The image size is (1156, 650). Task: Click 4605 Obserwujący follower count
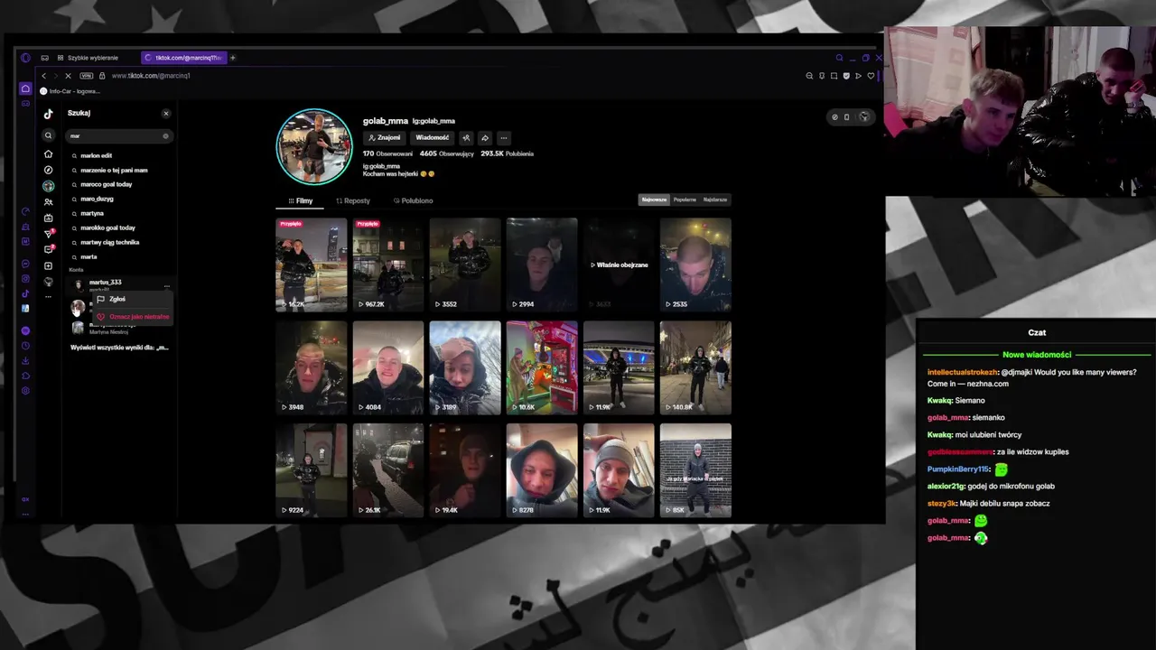(x=446, y=153)
